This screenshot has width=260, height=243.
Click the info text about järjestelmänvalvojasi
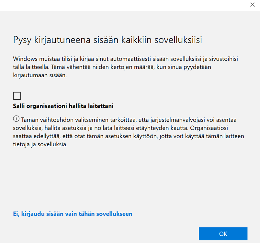pos(129,132)
